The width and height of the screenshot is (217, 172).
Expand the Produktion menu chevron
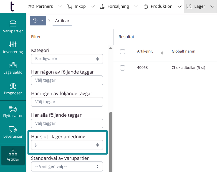pyautogui.click(x=180, y=6)
